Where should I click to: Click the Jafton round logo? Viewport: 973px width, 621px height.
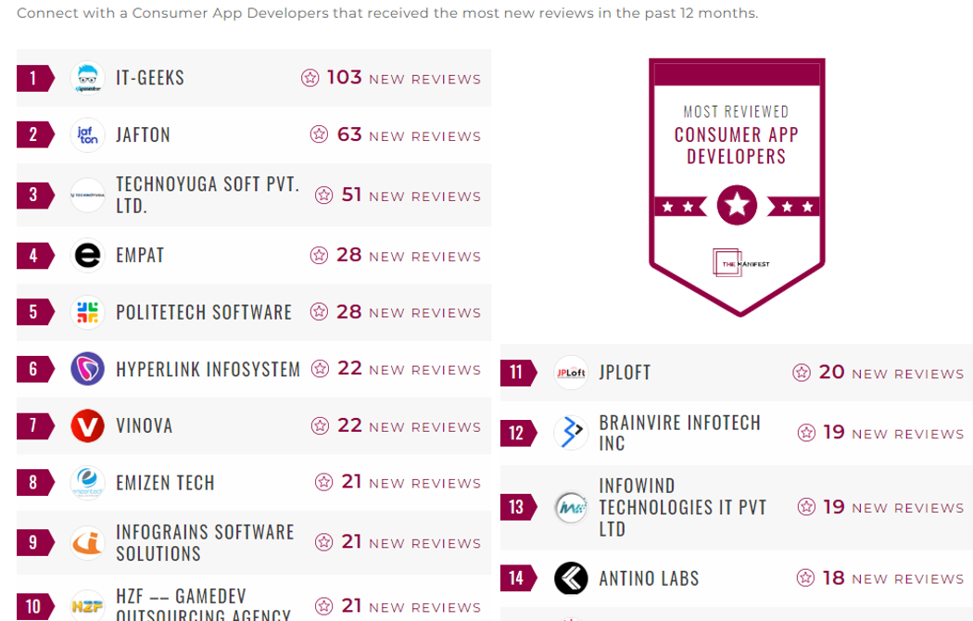coord(88,135)
